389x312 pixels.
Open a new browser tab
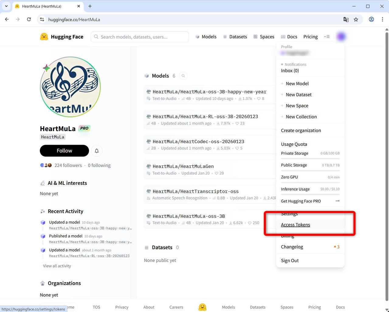pos(90,6)
